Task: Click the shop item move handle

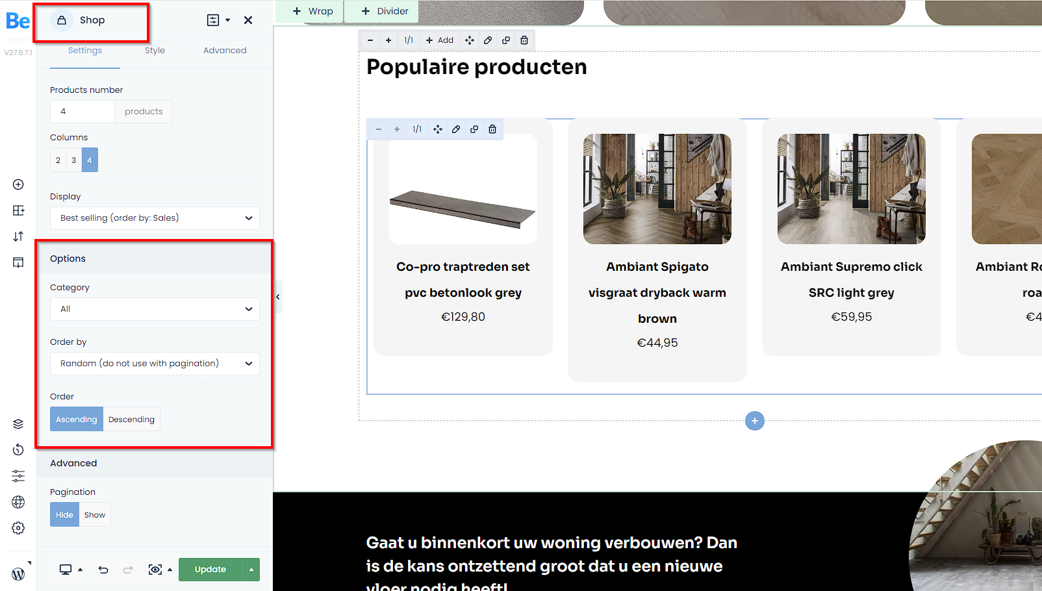Action: click(x=438, y=129)
